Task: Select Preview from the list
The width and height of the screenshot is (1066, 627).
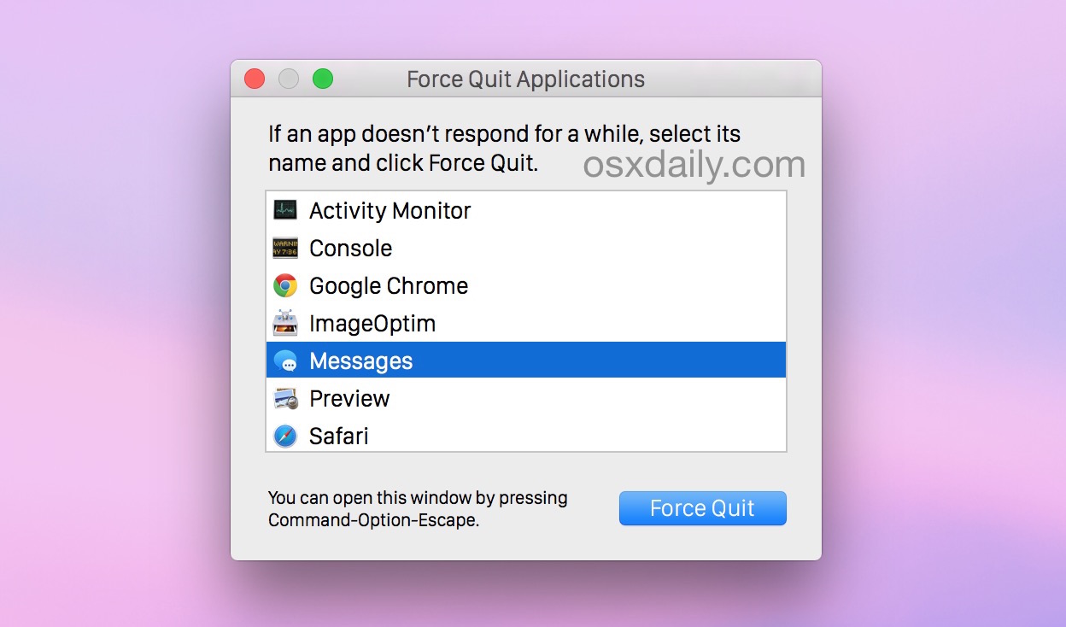Action: (x=349, y=398)
